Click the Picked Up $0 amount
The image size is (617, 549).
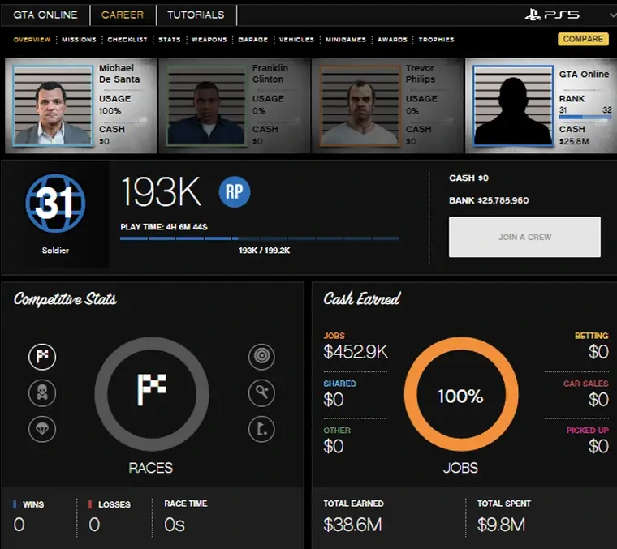[x=598, y=447]
